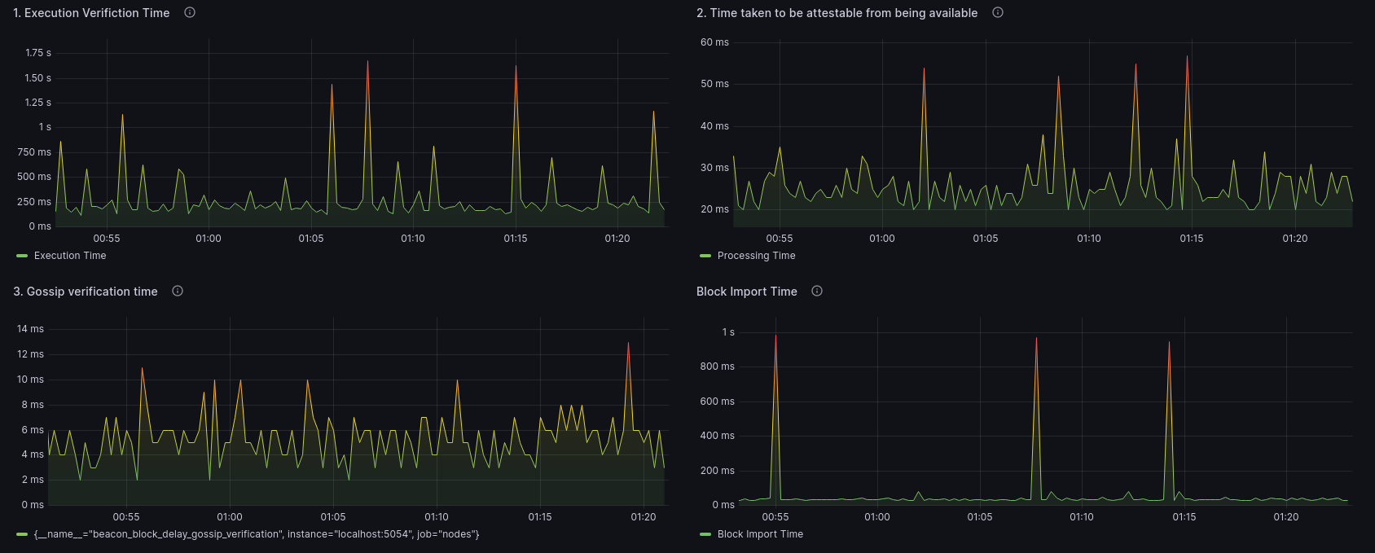1375x553 pixels.
Task: Click the 01:05 time label in Execution Verifiction panel
Action: (x=311, y=239)
